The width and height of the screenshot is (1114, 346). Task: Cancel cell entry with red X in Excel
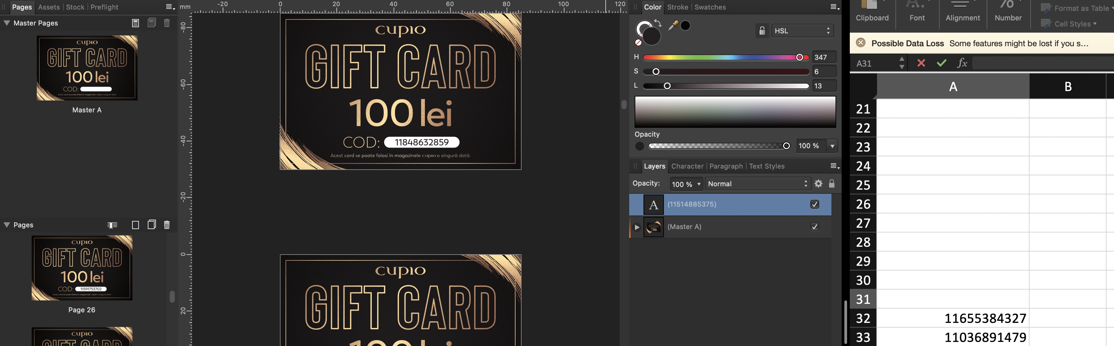[x=921, y=64]
